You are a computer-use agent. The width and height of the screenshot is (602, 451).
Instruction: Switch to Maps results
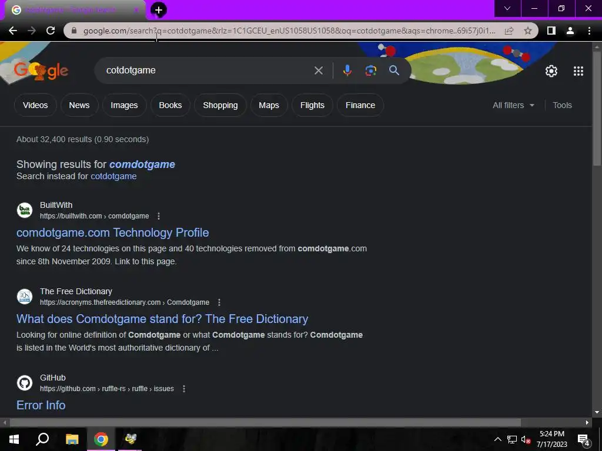[269, 105]
